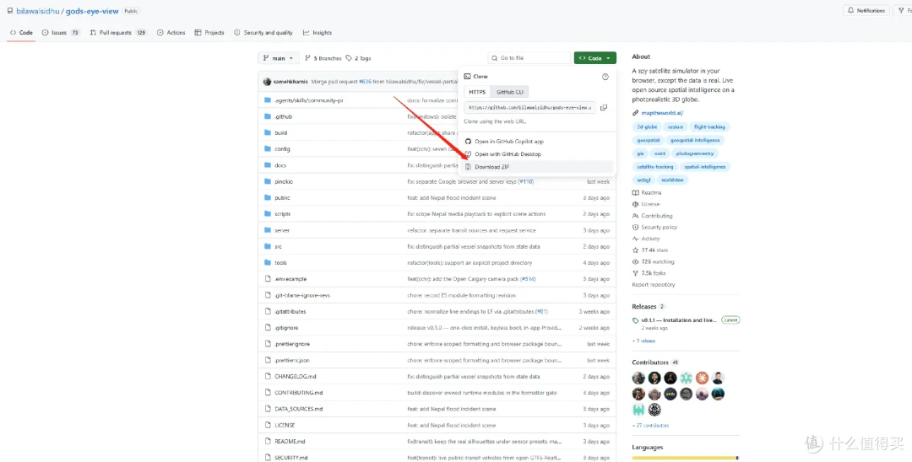Open the clone help question-mark icon
912x462 pixels.
(x=605, y=77)
